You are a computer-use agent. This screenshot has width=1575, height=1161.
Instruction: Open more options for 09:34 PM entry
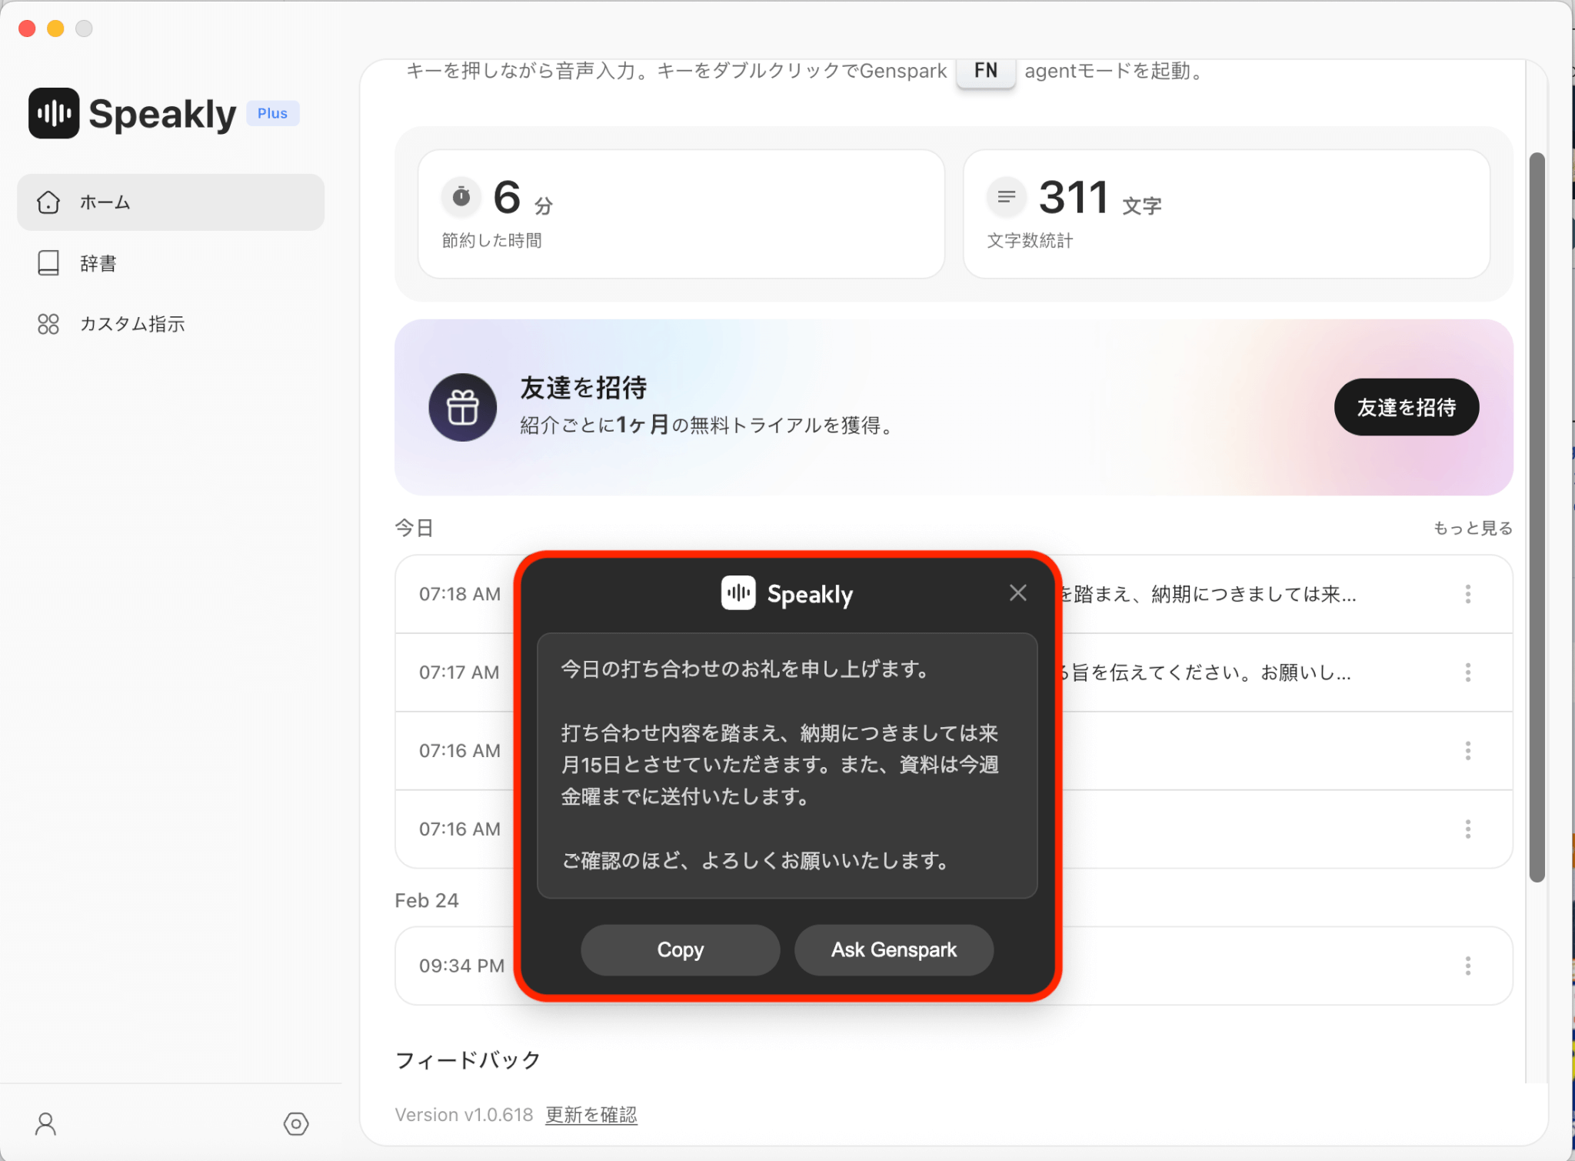click(1467, 966)
